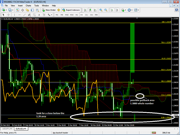
Task: Select the Trendline drawing tool
Action: (x=24, y=15)
